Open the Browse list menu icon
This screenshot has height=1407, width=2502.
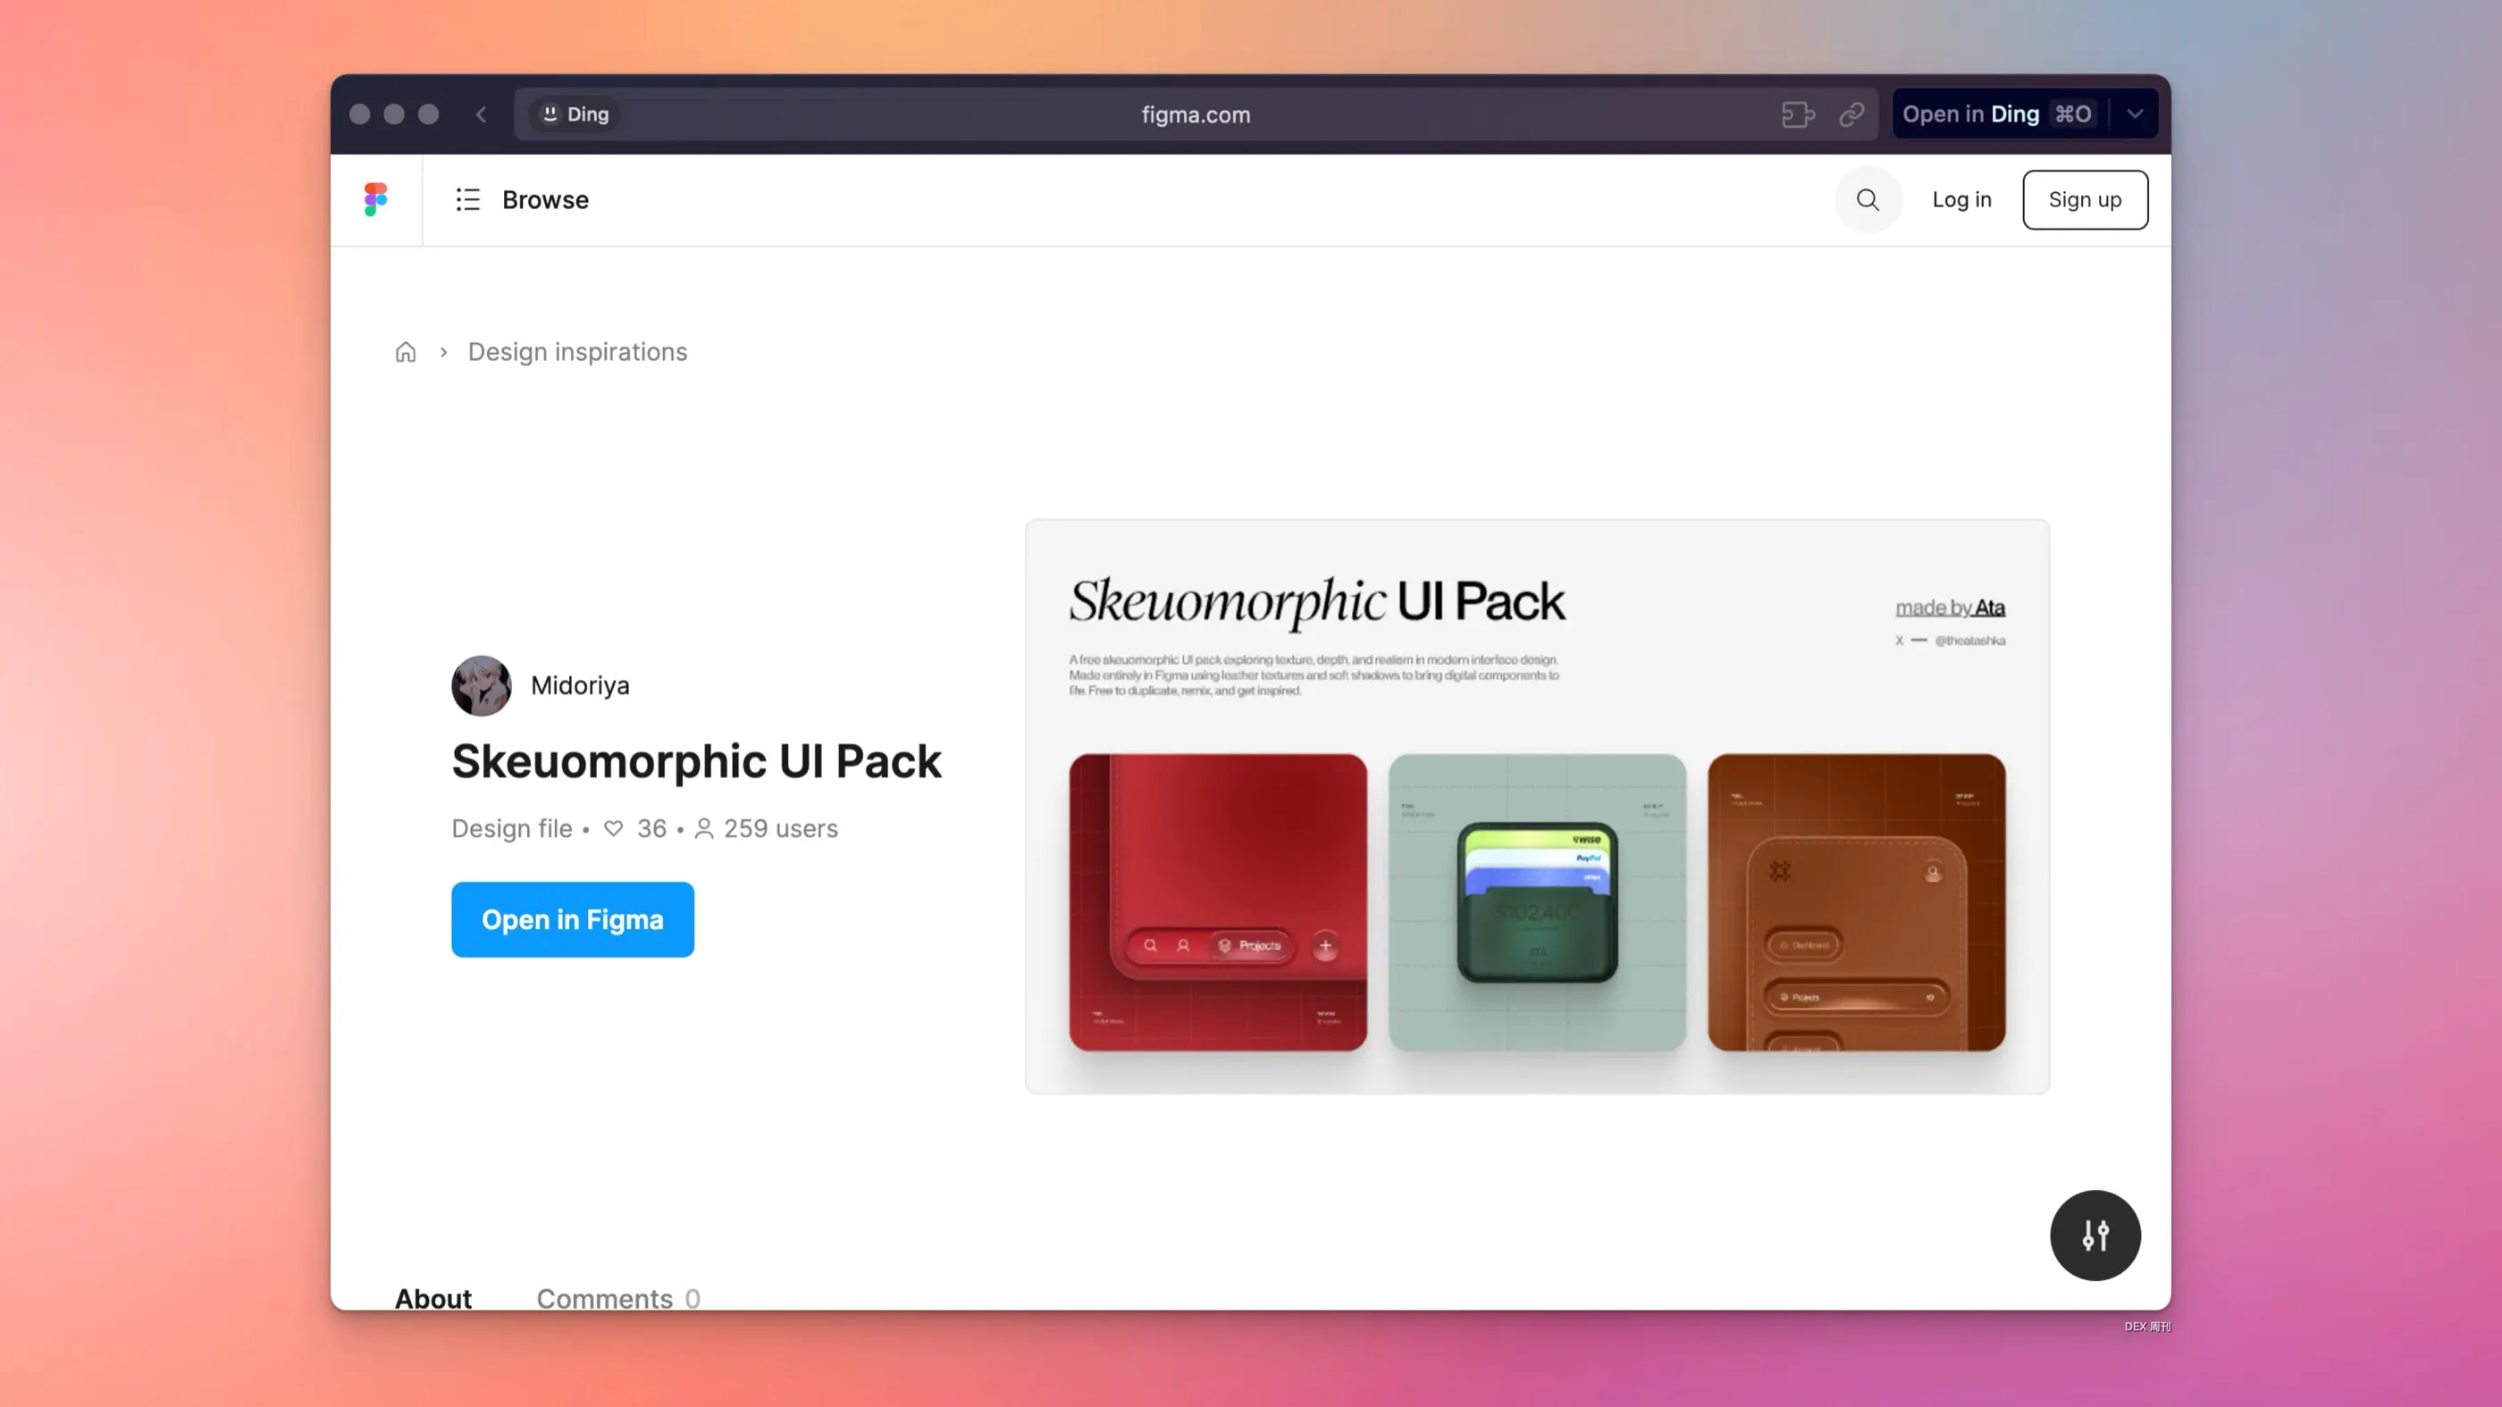click(468, 199)
